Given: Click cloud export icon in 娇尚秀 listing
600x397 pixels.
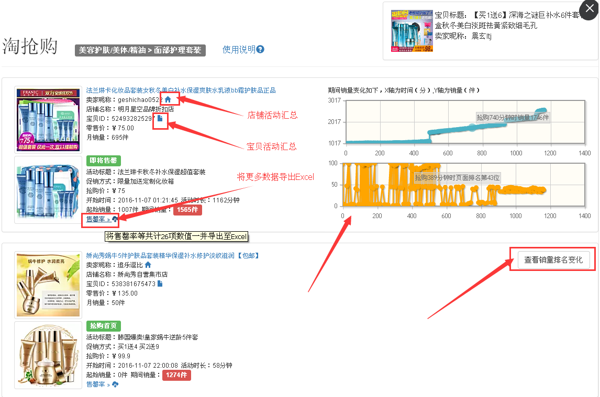Looking at the screenshot, I should (x=115, y=384).
